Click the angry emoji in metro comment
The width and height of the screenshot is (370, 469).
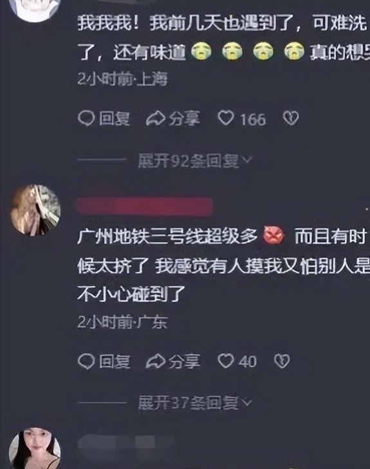click(x=273, y=236)
